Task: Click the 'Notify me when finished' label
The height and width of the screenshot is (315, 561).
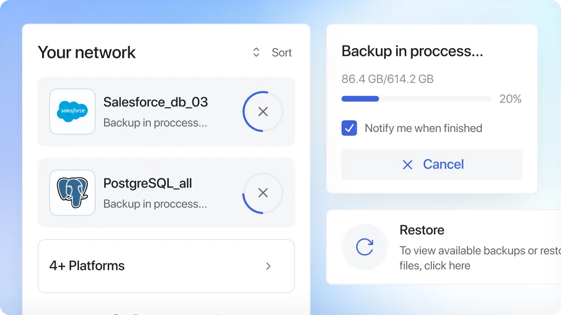Action: [423, 128]
